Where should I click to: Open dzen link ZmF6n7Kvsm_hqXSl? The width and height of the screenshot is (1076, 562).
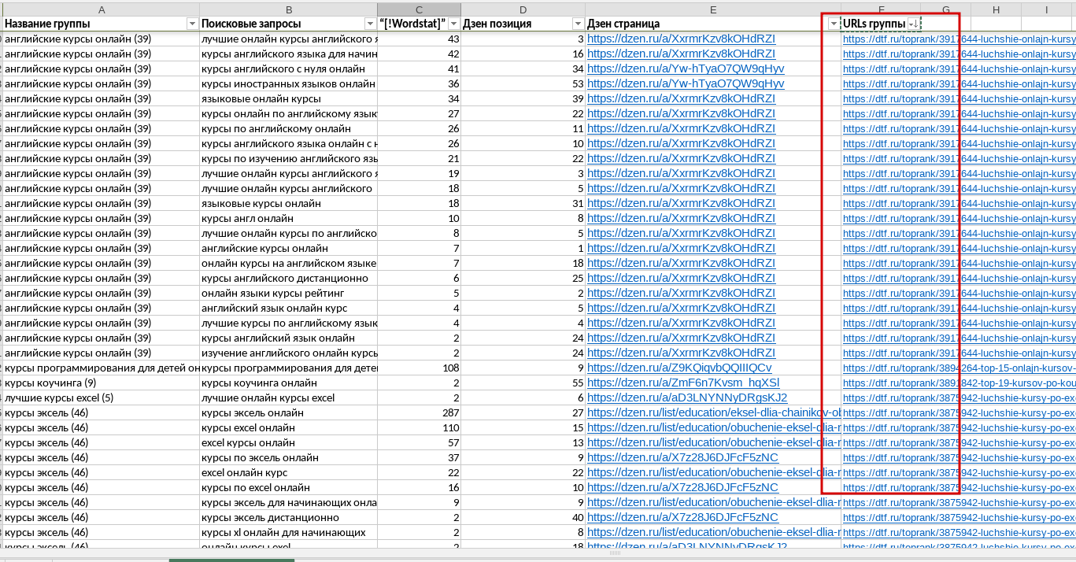(x=683, y=383)
